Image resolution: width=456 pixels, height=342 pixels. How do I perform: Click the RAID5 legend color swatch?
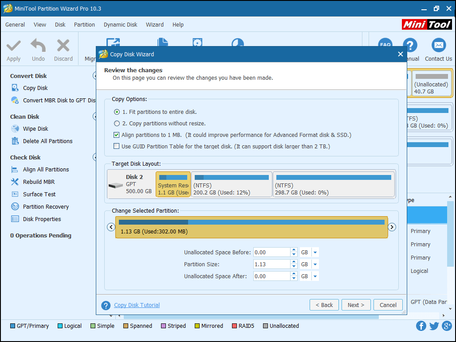pyautogui.click(x=234, y=326)
